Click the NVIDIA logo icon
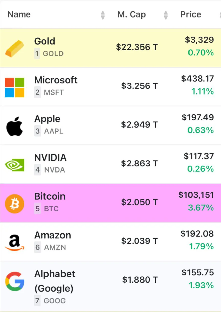Image resolution: width=221 pixels, height=312 pixels. pyautogui.click(x=15, y=165)
